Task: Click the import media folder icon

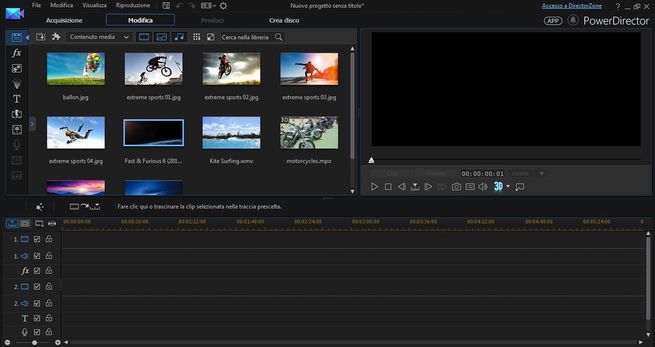Action: pyautogui.click(x=41, y=37)
